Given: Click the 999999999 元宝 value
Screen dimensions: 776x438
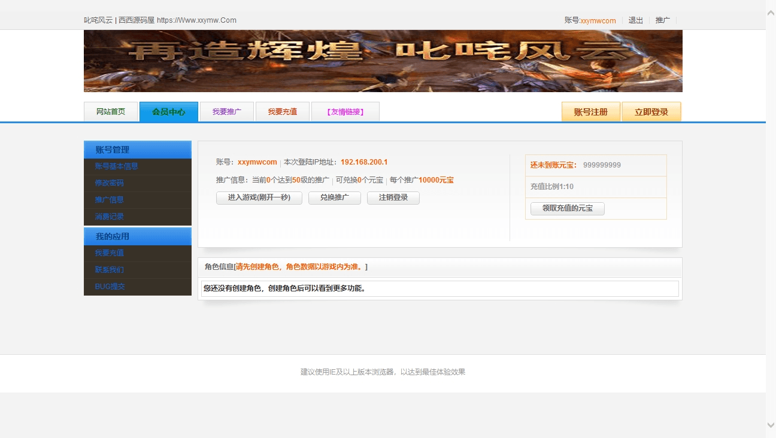Looking at the screenshot, I should 602,165.
